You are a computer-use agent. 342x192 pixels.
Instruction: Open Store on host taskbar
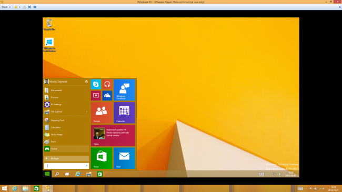coord(36,188)
